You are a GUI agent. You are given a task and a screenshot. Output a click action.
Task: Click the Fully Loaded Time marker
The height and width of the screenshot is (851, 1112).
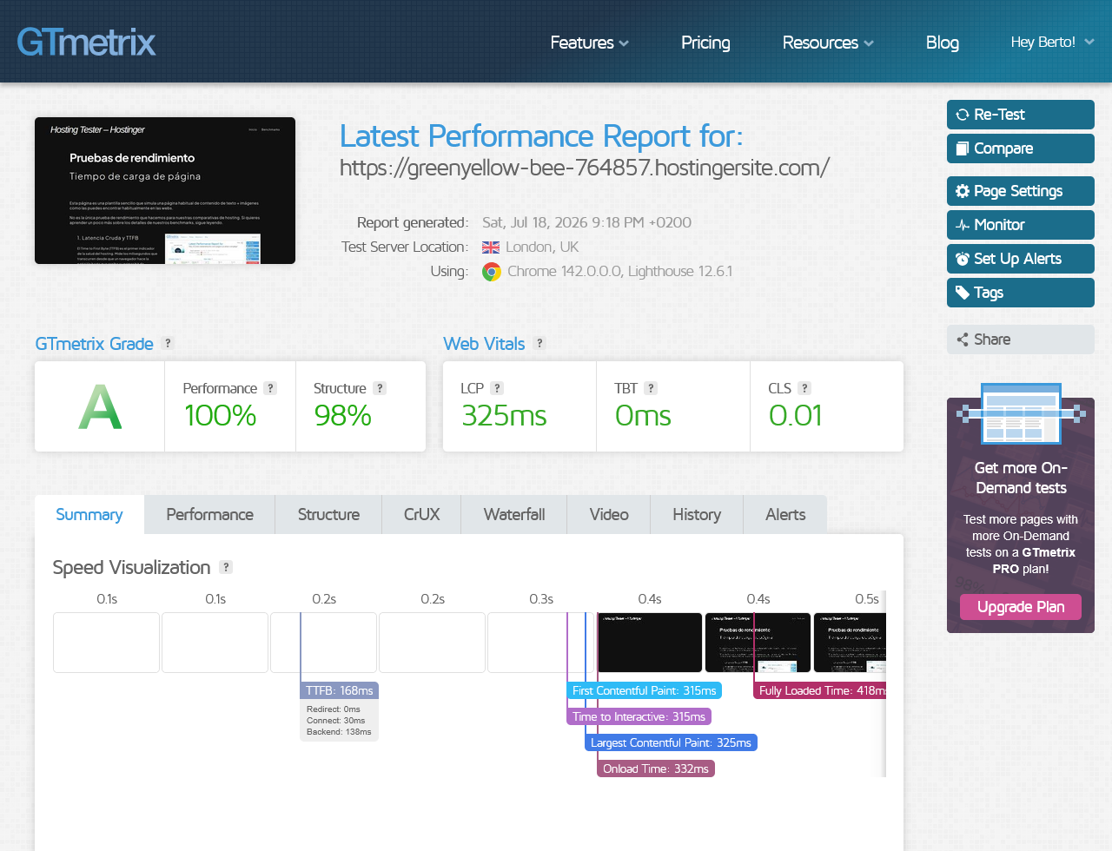[x=820, y=690]
